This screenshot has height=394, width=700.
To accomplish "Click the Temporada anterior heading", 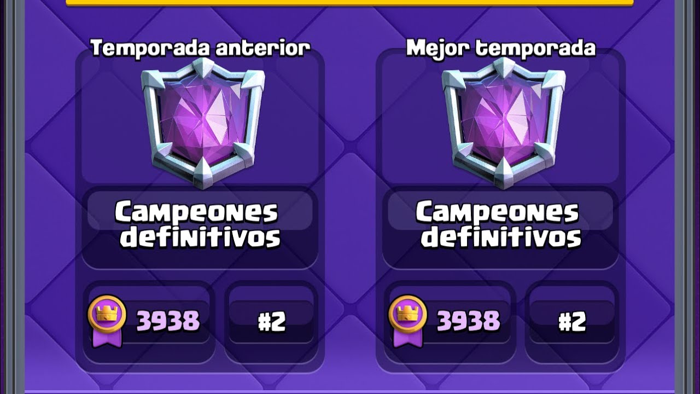I will click(200, 48).
